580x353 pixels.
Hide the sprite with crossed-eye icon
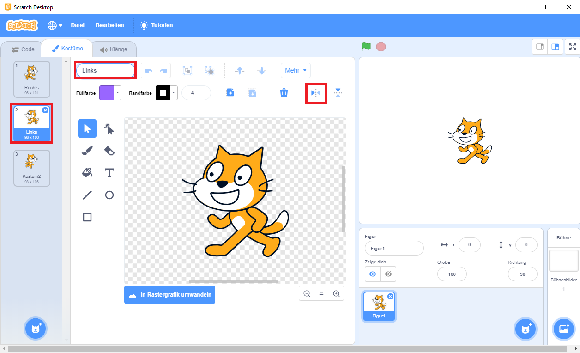[x=388, y=274]
